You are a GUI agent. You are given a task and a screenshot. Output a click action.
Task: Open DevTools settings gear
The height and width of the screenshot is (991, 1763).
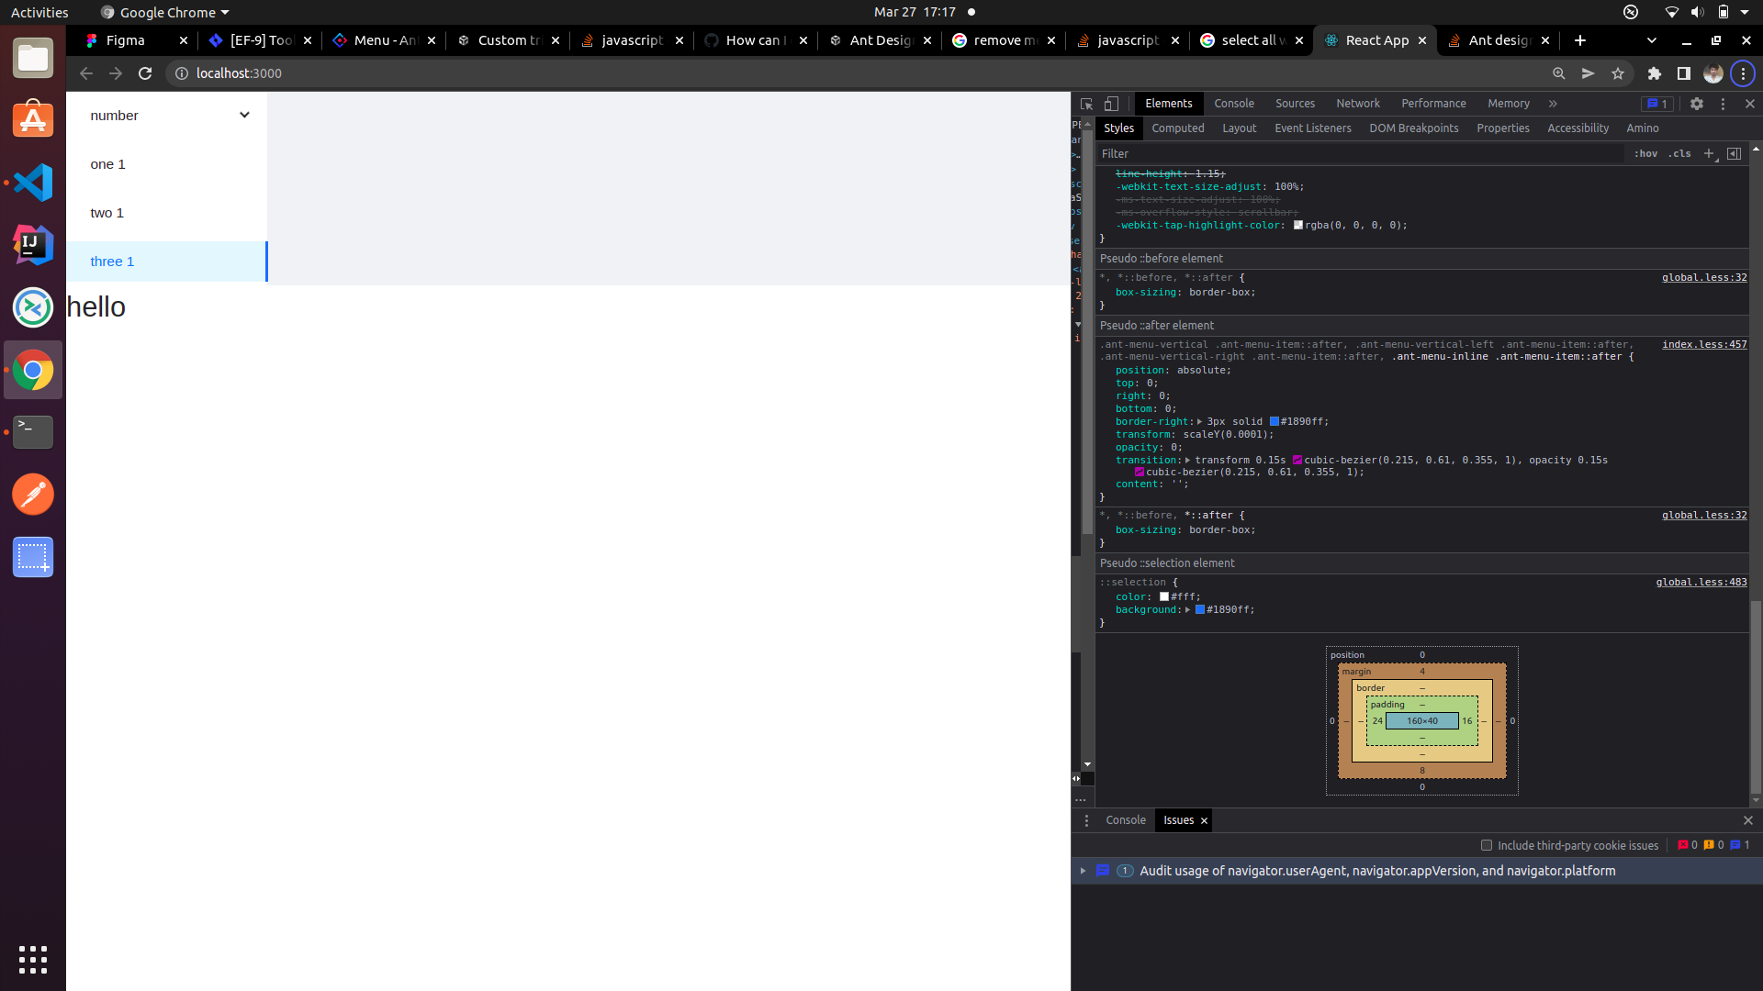click(1697, 104)
